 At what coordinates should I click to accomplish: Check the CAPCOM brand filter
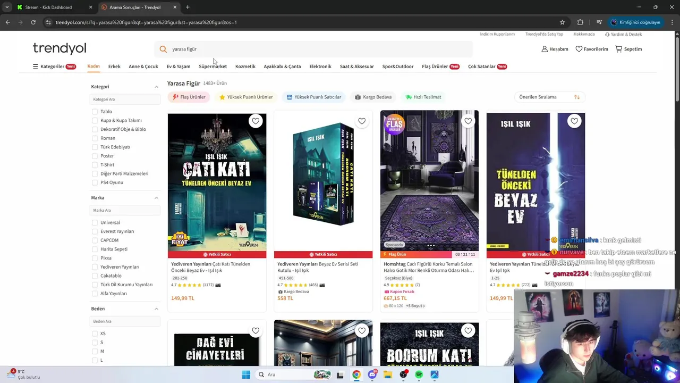[x=95, y=240]
